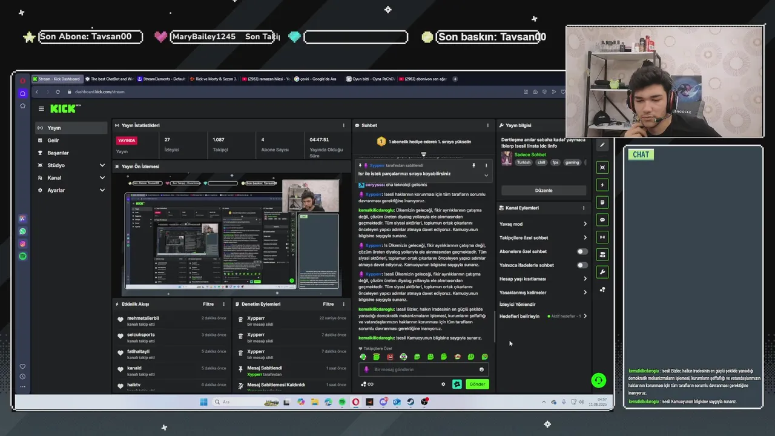Image resolution: width=775 pixels, height=436 pixels.
Task: Reload the dashboard page
Action: pyautogui.click(x=58, y=92)
